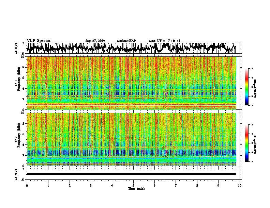Click the red horizontal line near 5.5 kHz in ch.1
This screenshot has height=208, width=270.
pos(95,81)
